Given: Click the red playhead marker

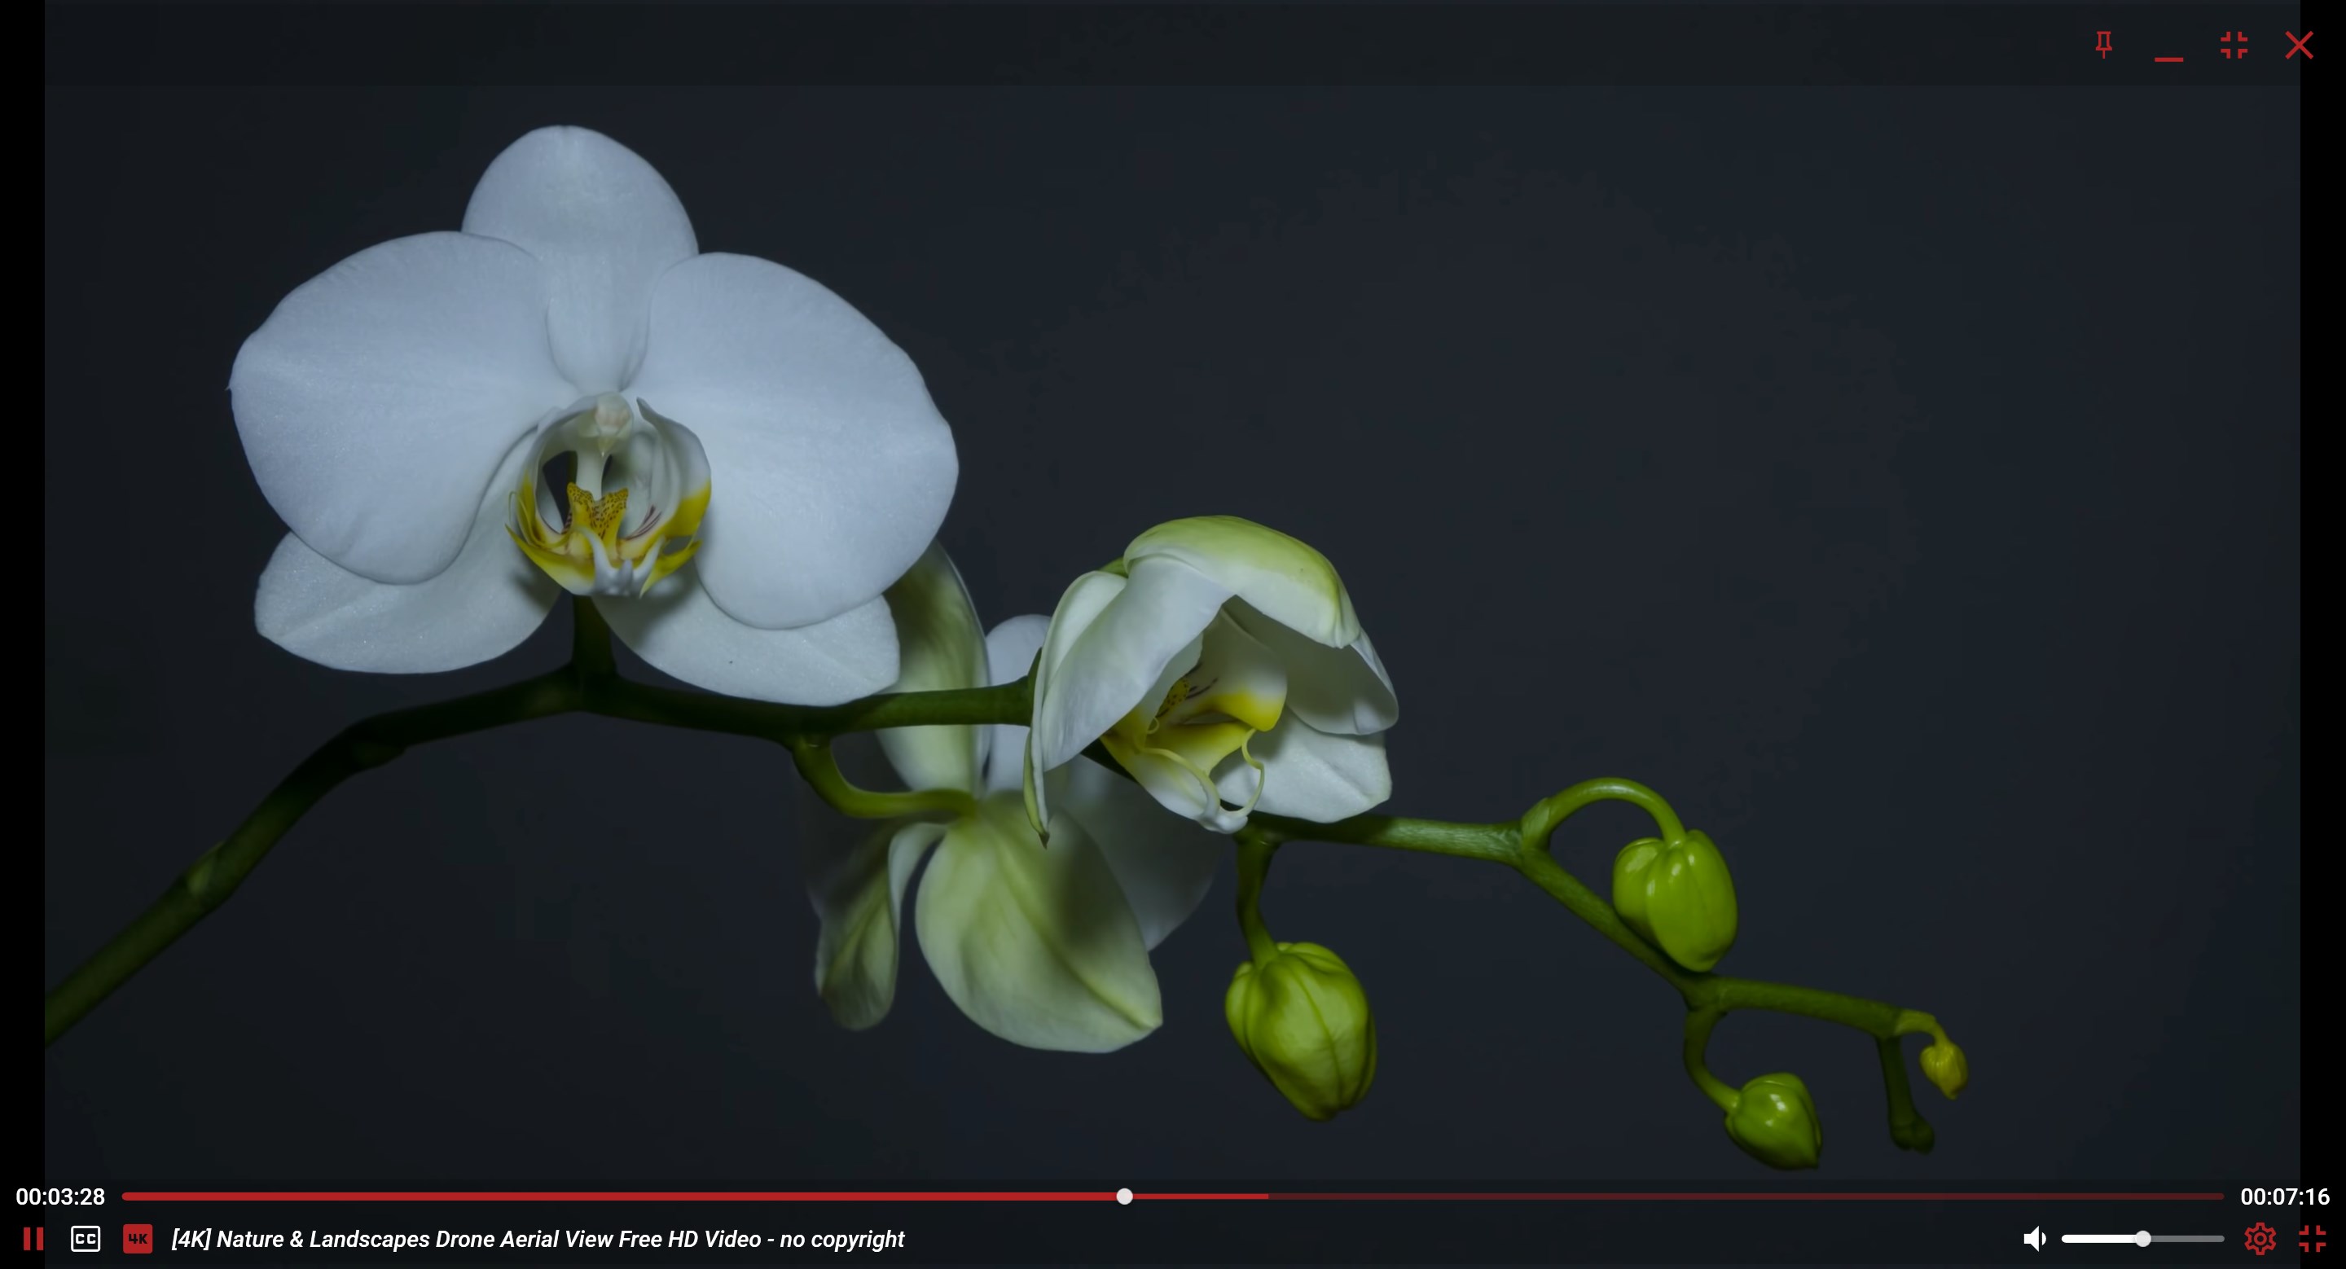Looking at the screenshot, I should click(1126, 1197).
